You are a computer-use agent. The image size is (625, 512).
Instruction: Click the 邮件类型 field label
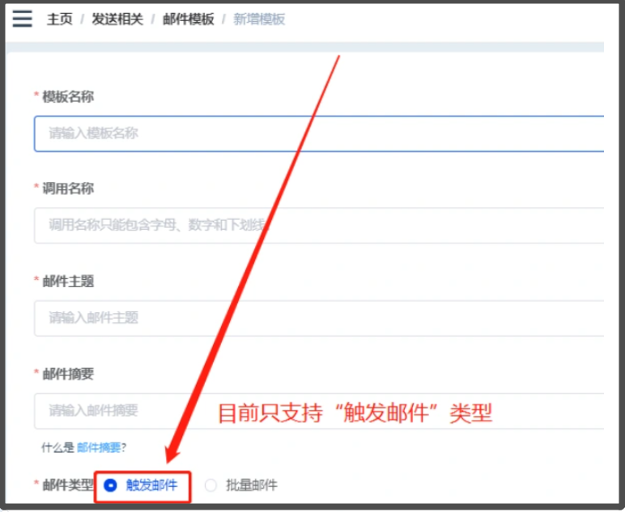(x=68, y=485)
